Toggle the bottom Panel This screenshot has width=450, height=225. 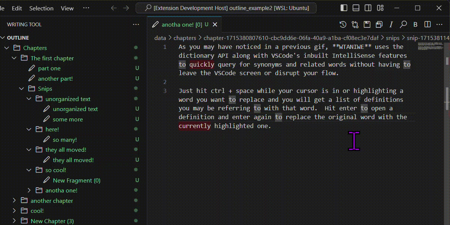(x=356, y=8)
